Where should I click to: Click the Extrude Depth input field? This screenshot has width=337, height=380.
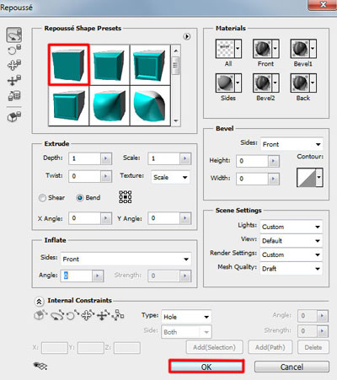point(84,158)
